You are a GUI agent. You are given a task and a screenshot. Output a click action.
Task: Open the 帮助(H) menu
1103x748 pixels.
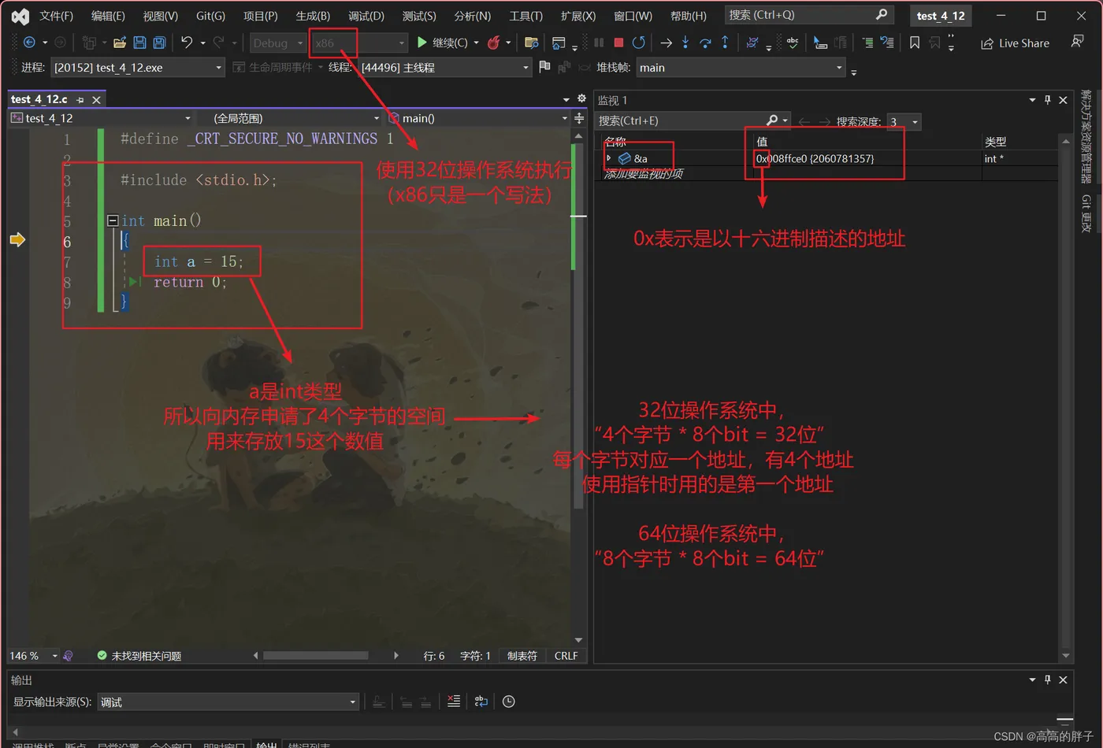[689, 16]
